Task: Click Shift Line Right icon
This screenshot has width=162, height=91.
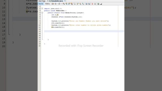Action: (89, 4)
